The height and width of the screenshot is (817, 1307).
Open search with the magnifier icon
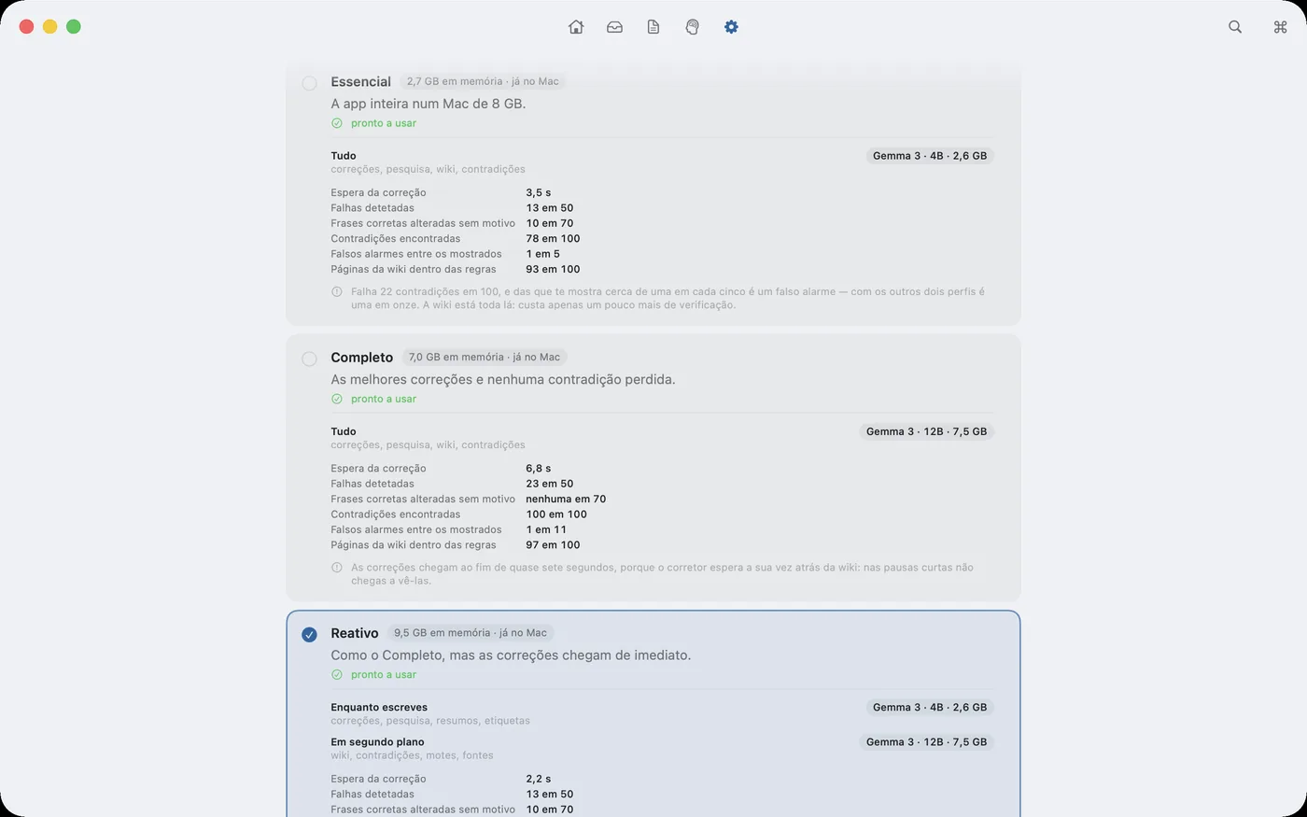(x=1235, y=27)
